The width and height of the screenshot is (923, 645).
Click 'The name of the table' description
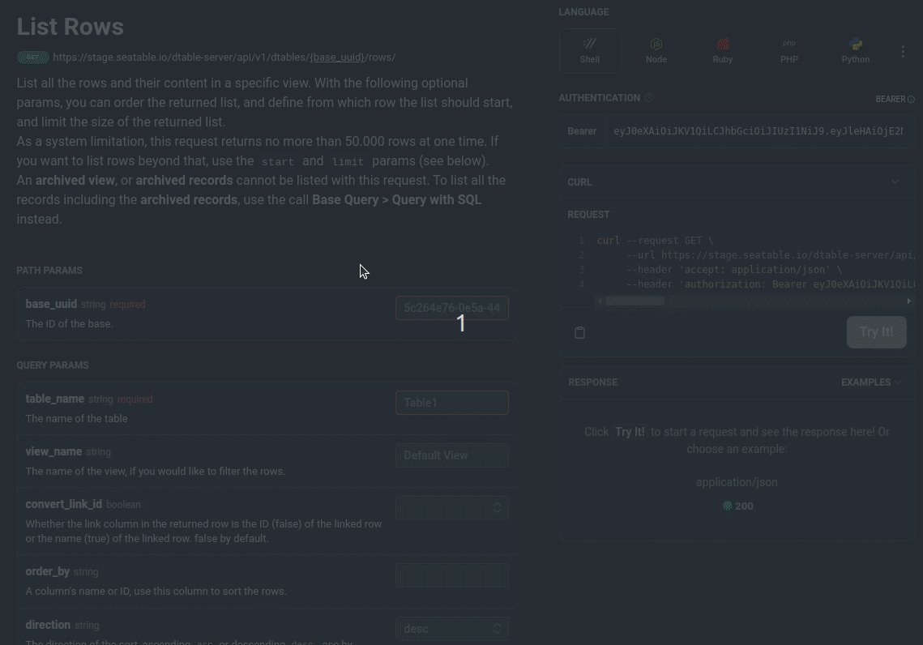coord(76,418)
